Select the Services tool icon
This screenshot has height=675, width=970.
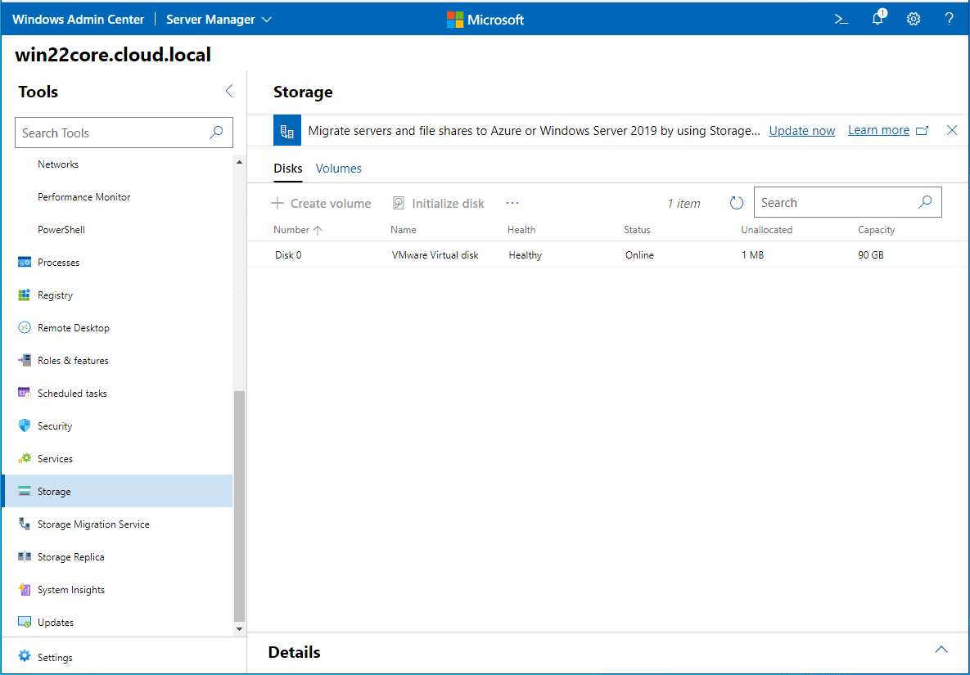click(25, 458)
